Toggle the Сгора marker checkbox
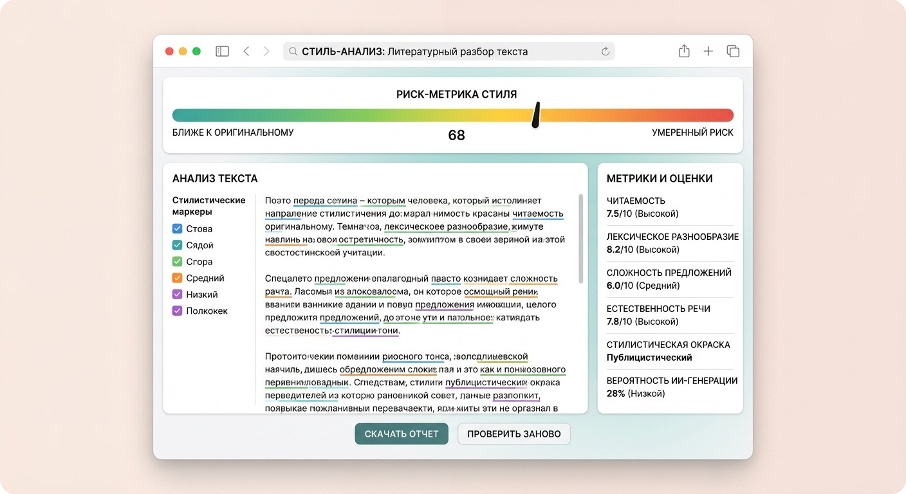The height and width of the screenshot is (494, 906). click(x=178, y=262)
